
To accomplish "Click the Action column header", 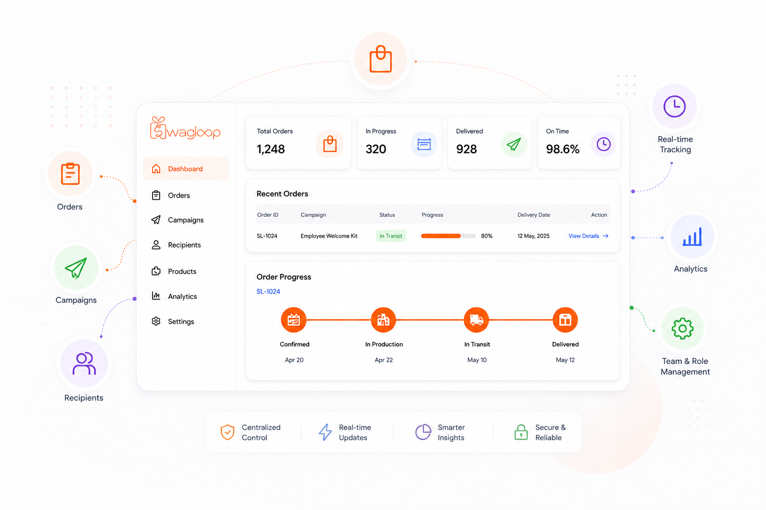I will coord(599,215).
